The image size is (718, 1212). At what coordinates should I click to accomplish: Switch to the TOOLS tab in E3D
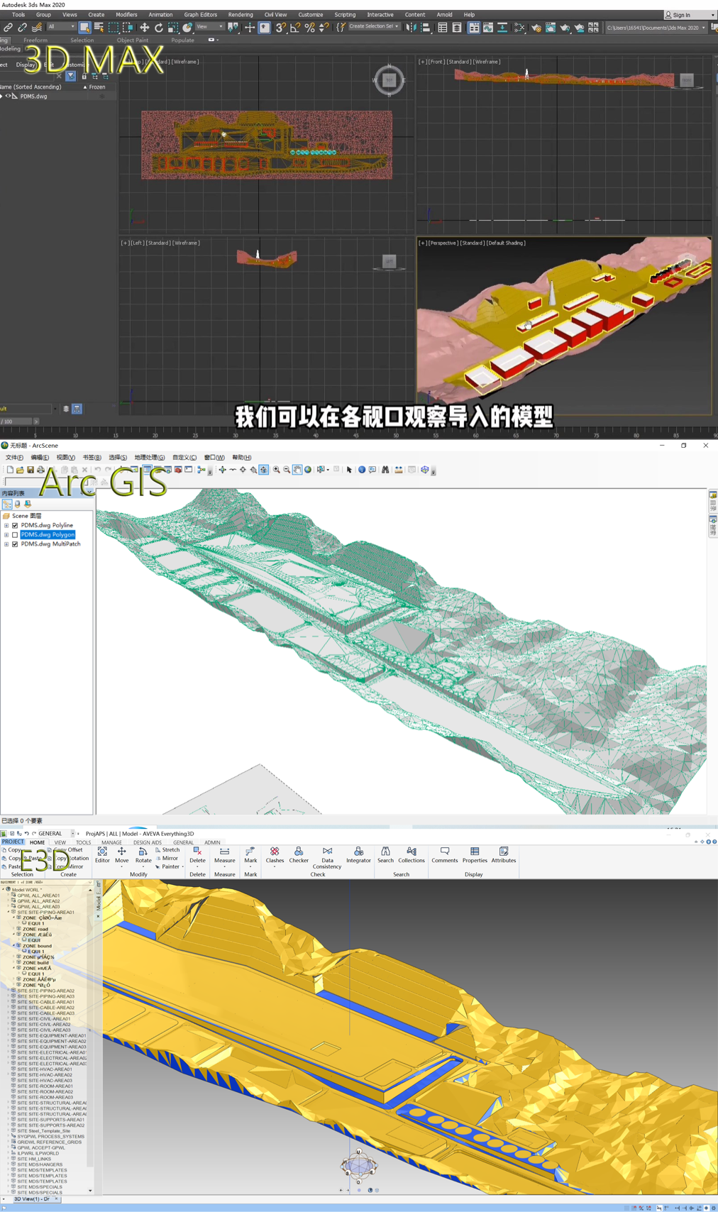point(84,842)
